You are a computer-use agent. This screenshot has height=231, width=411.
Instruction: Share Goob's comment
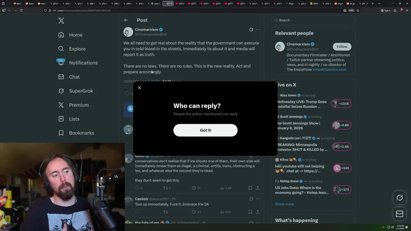[x=258, y=188]
